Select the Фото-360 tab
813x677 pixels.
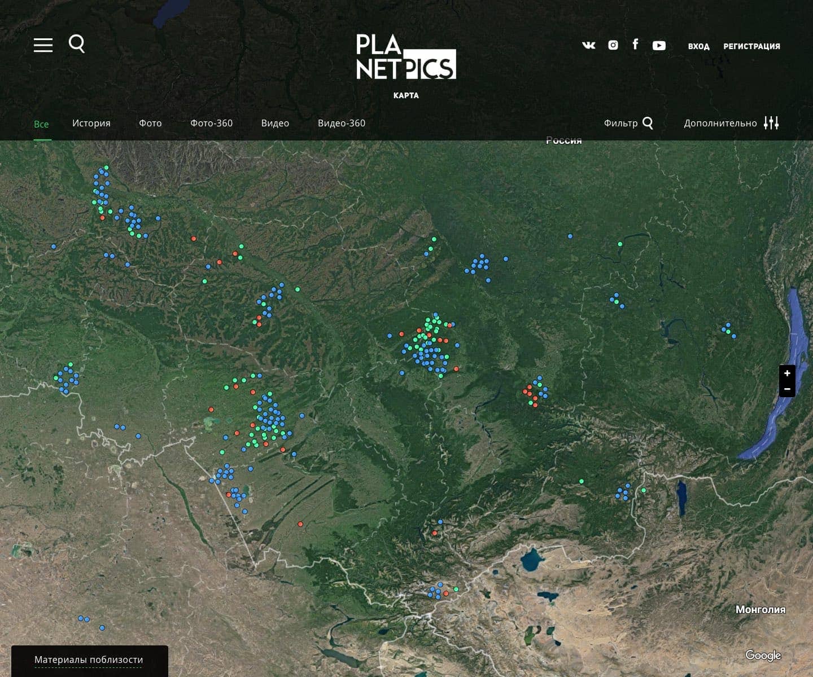211,123
